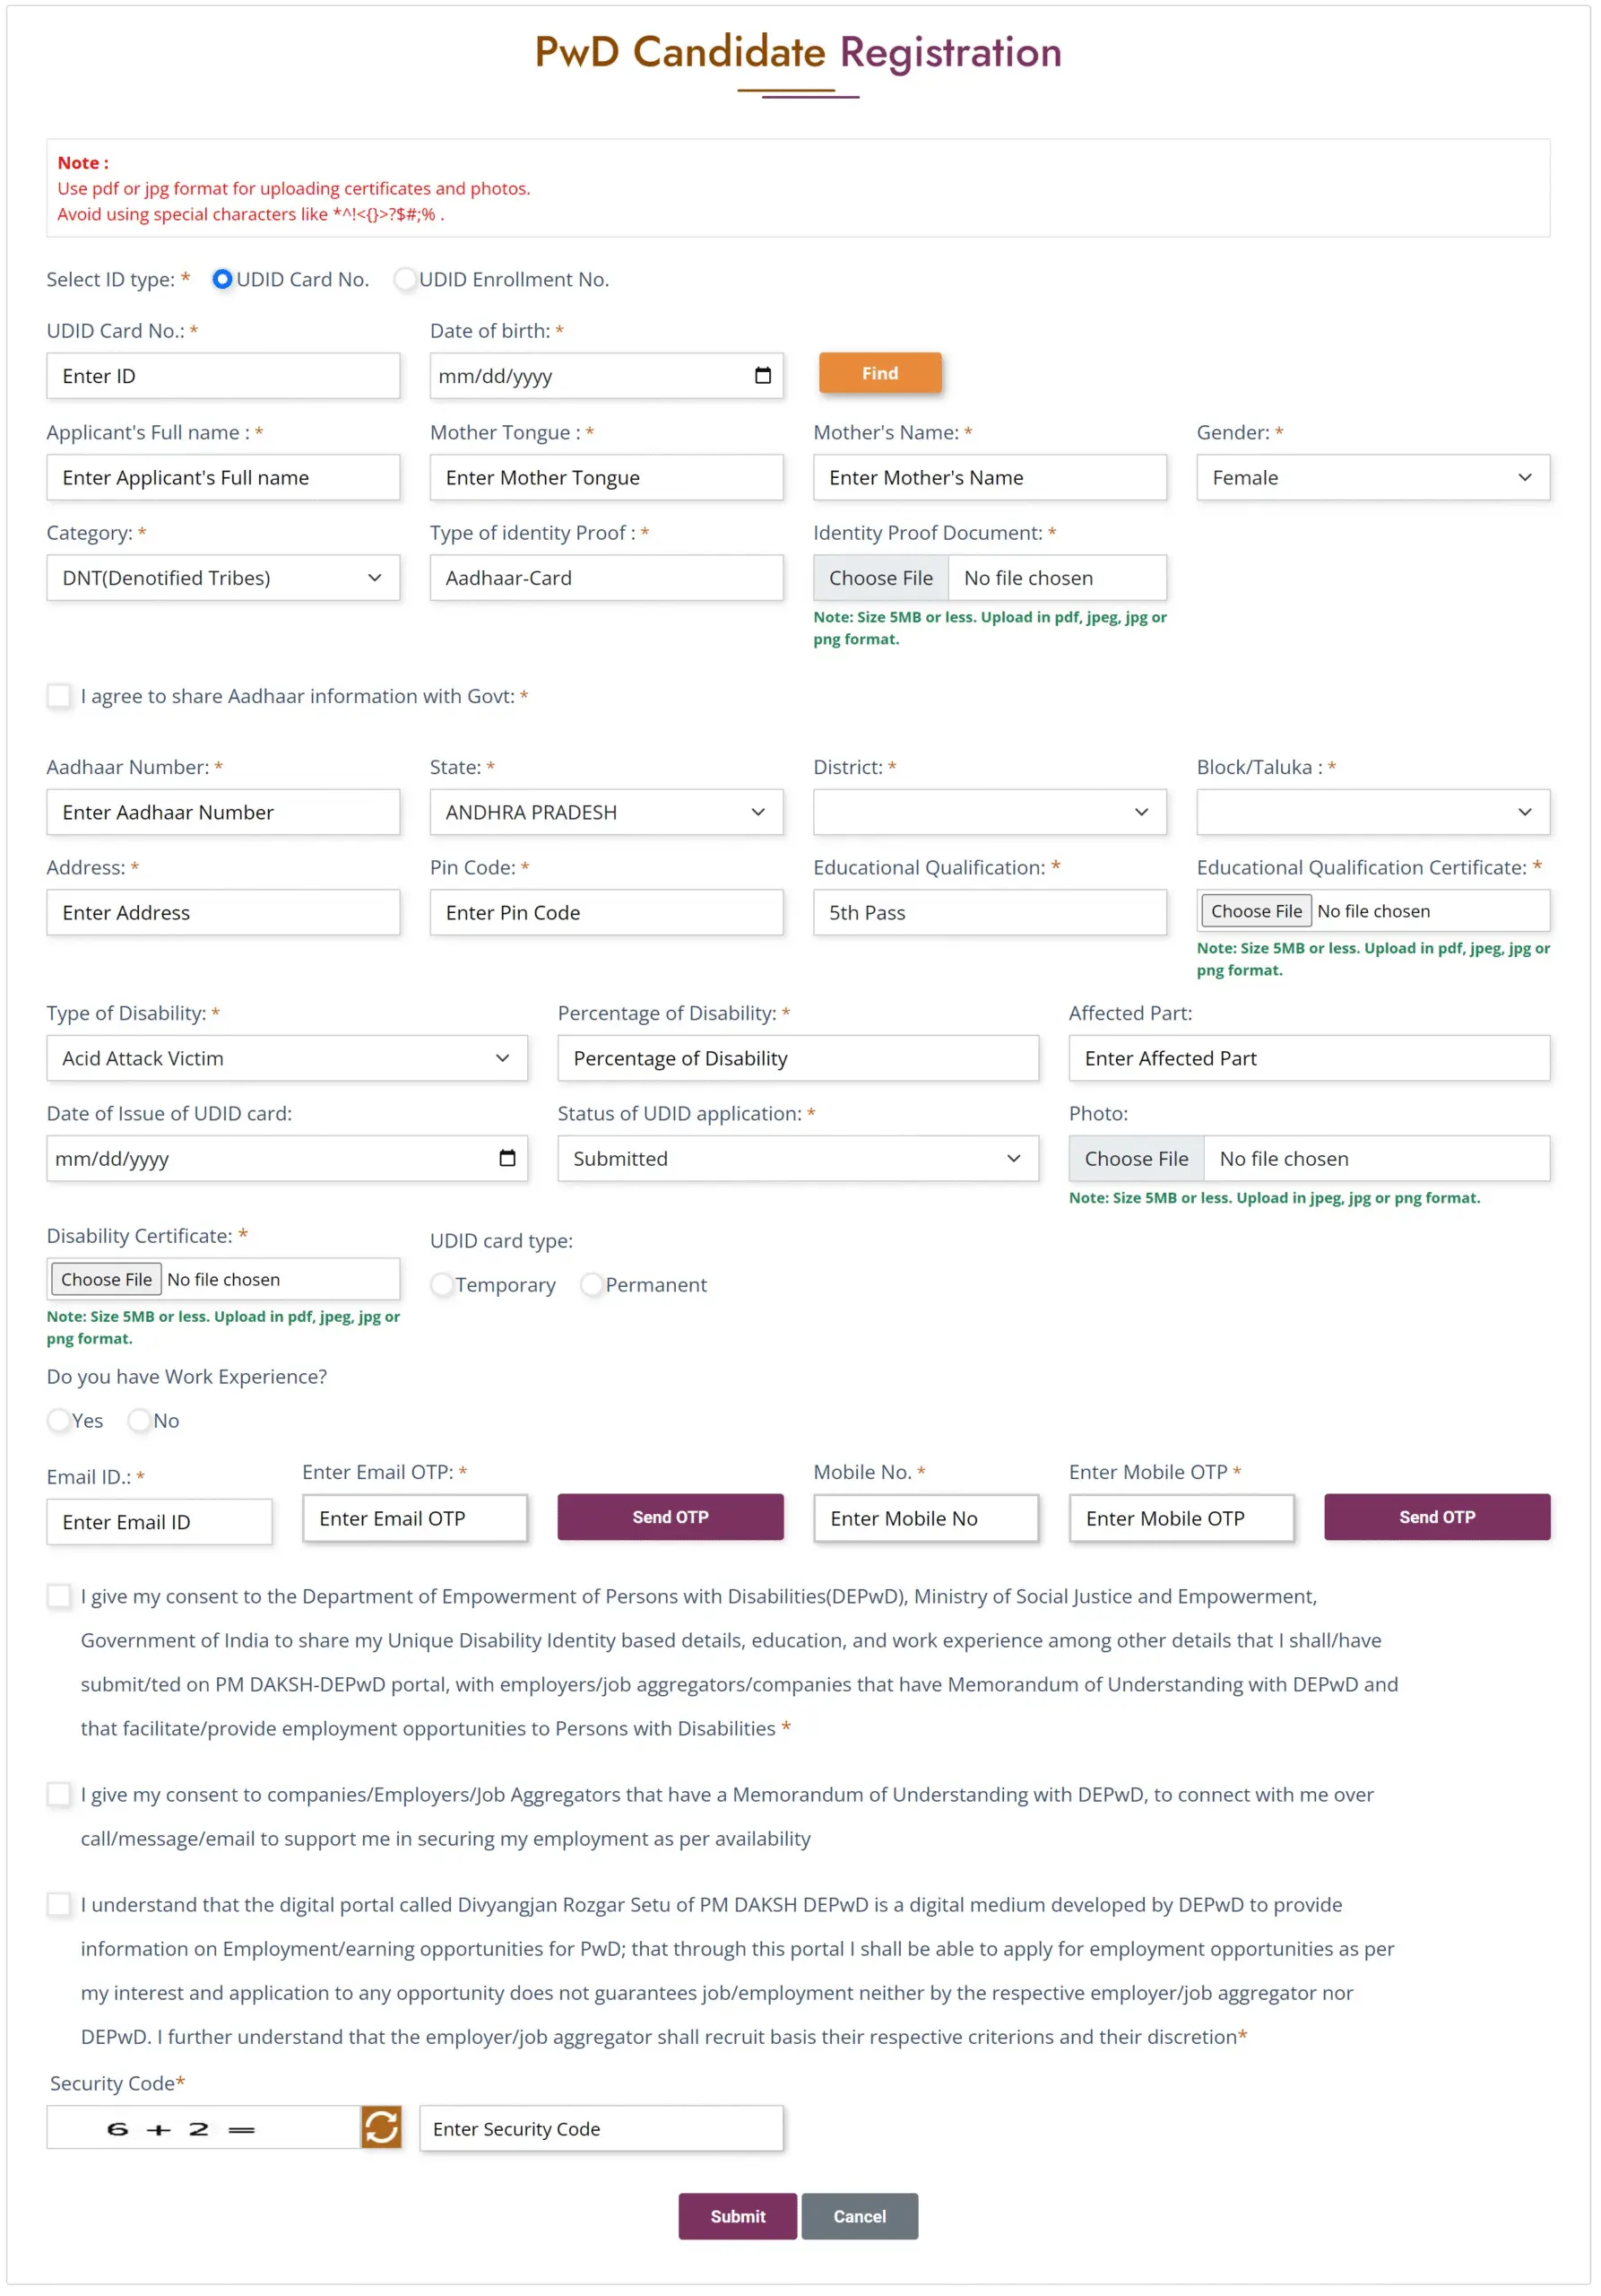This screenshot has height=2296, width=1601.
Task: Open Status of UDID application dropdown
Action: coord(798,1158)
